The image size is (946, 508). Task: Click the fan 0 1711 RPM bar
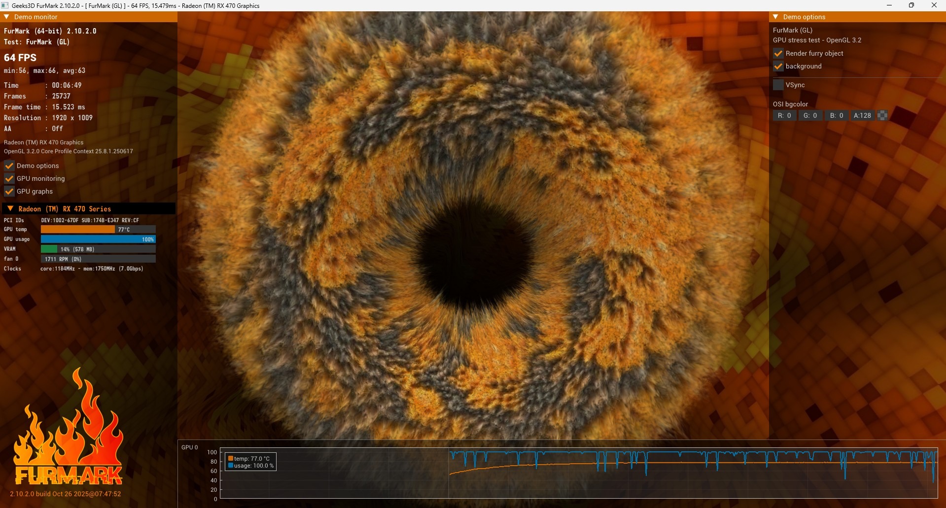coord(98,259)
